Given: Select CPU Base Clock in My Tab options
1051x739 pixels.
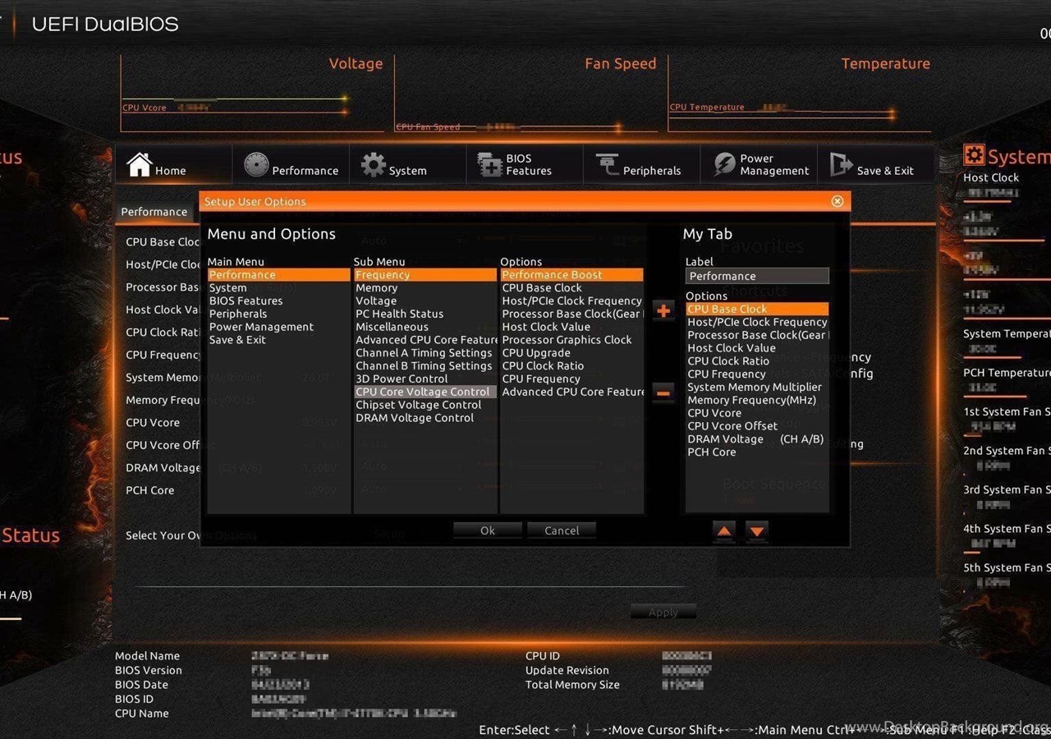Looking at the screenshot, I should click(757, 310).
